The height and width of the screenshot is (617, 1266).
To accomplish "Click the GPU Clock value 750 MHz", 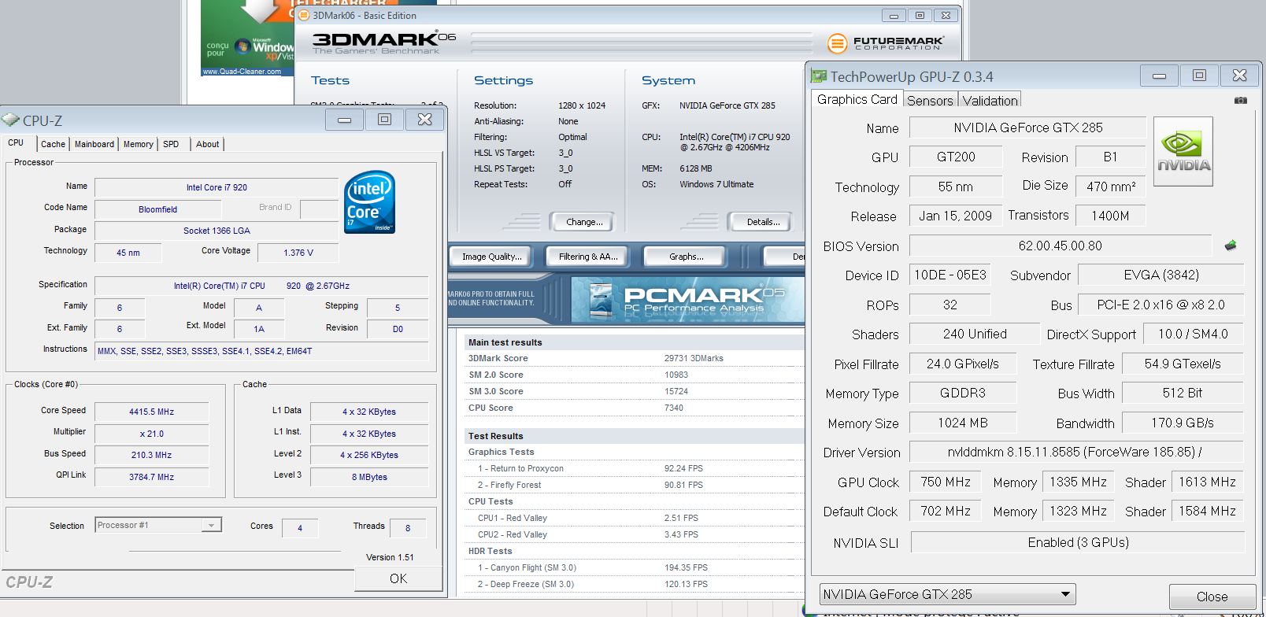I will point(945,482).
